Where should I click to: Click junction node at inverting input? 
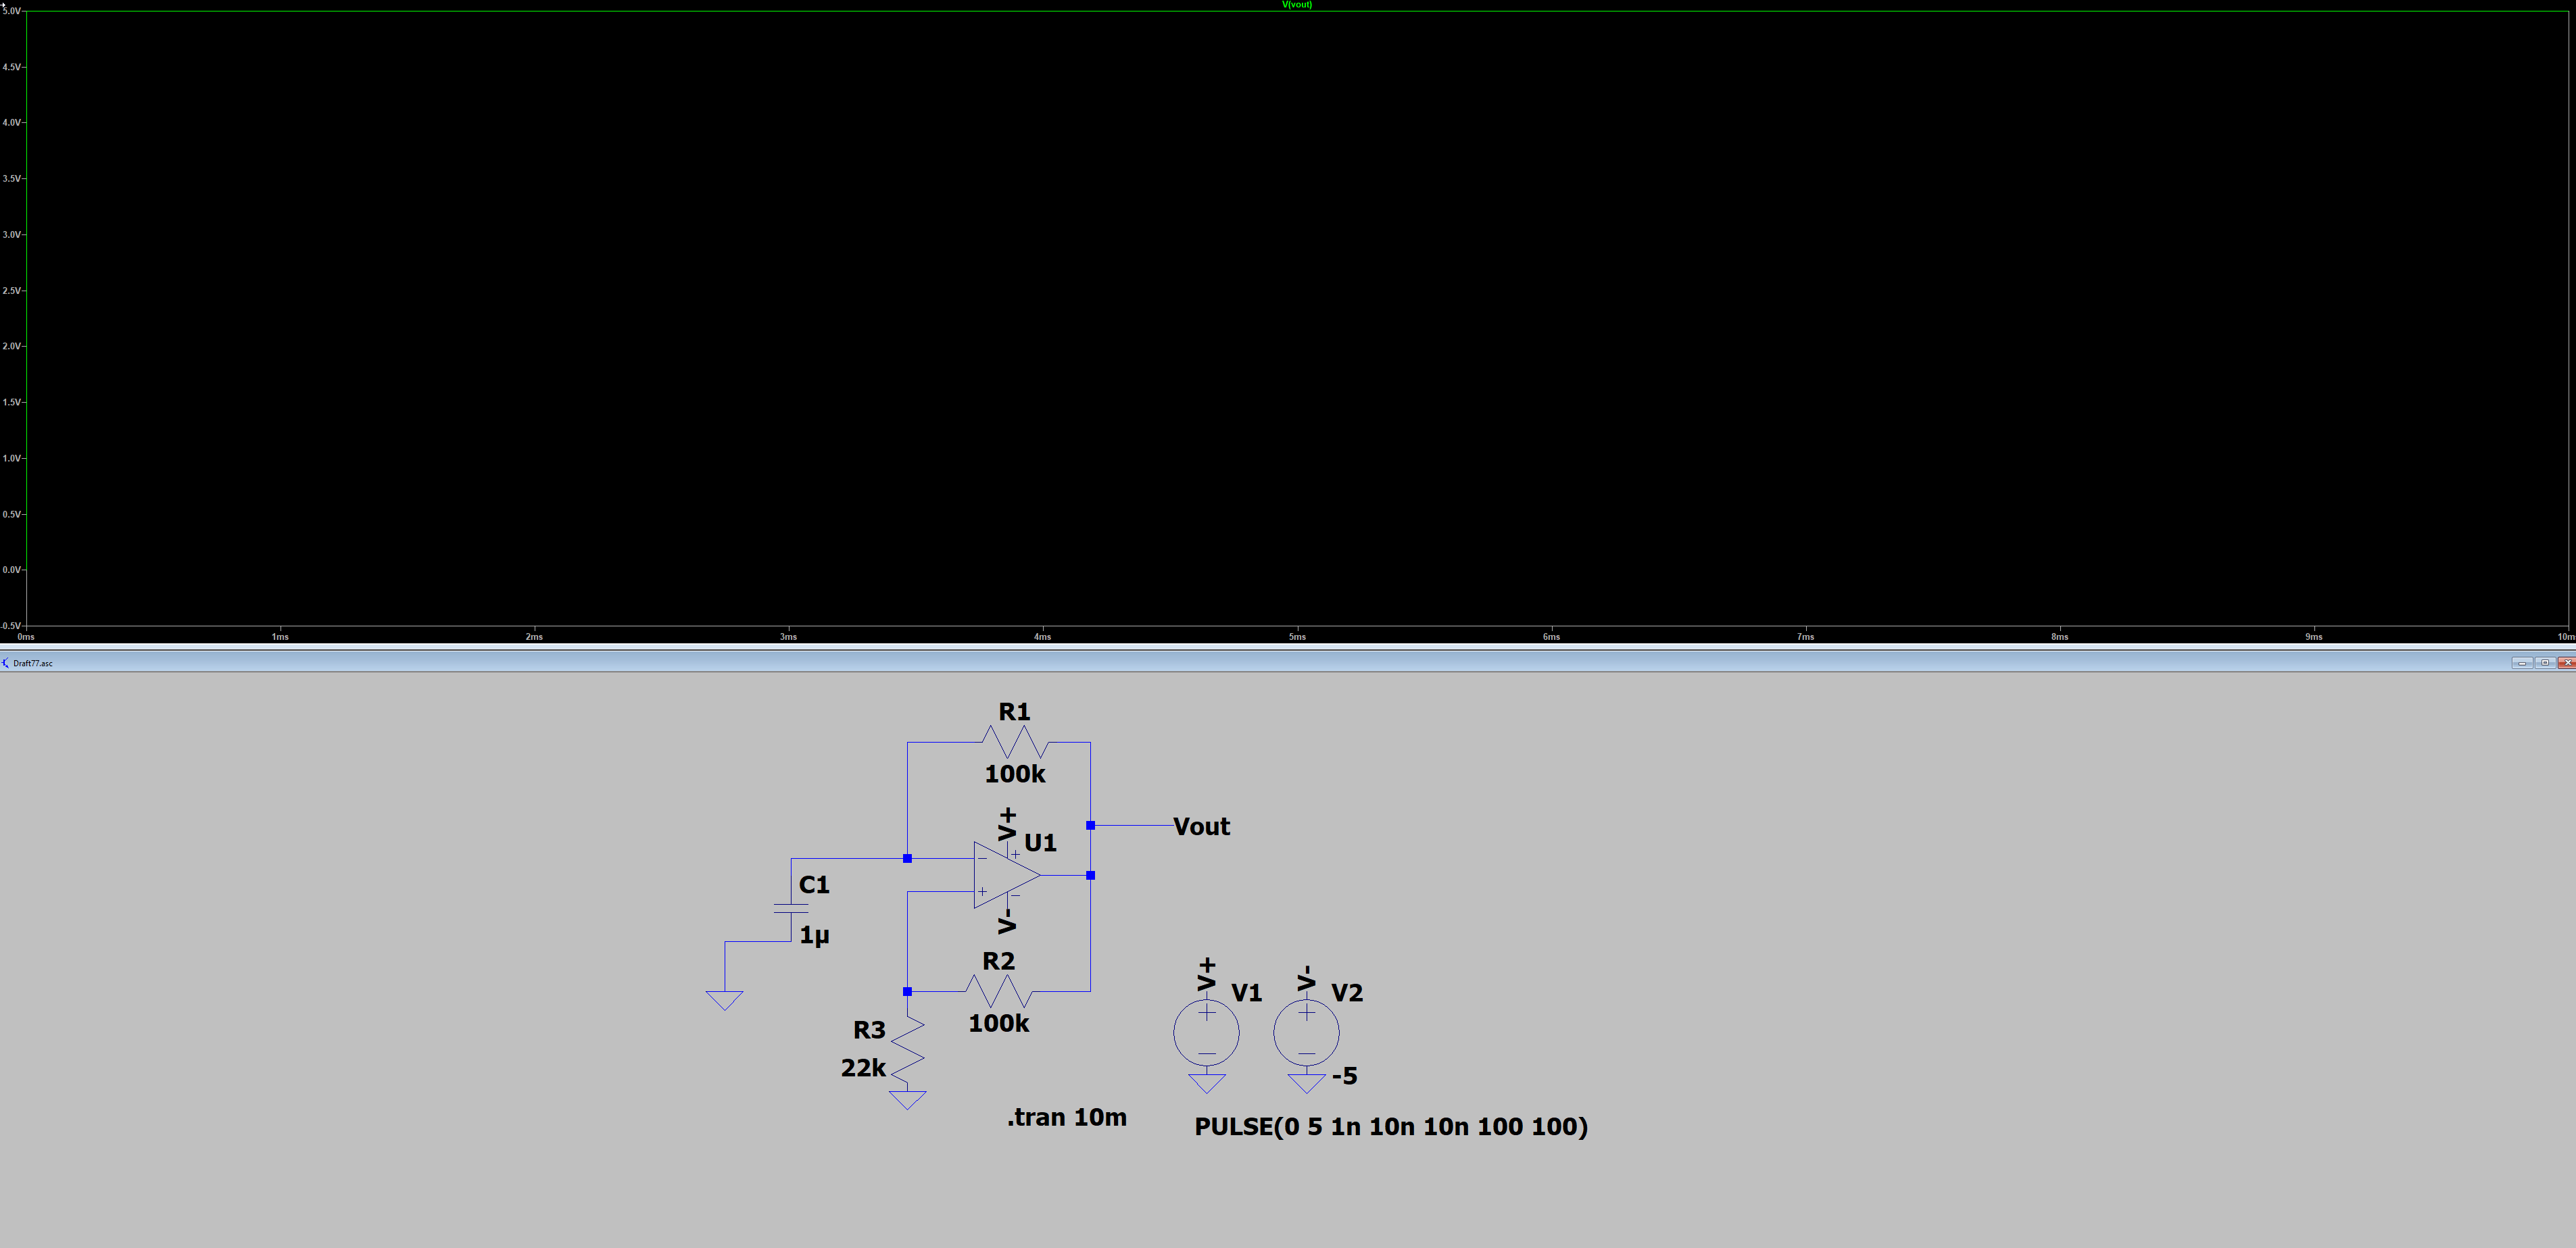coord(907,858)
